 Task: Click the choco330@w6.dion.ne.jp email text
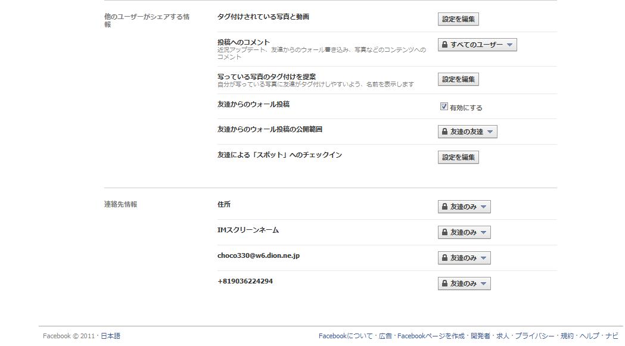click(x=259, y=255)
